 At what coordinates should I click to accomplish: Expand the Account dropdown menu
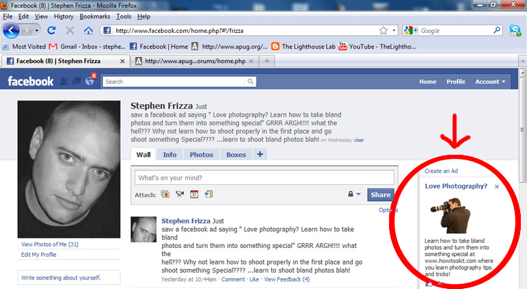coord(490,81)
